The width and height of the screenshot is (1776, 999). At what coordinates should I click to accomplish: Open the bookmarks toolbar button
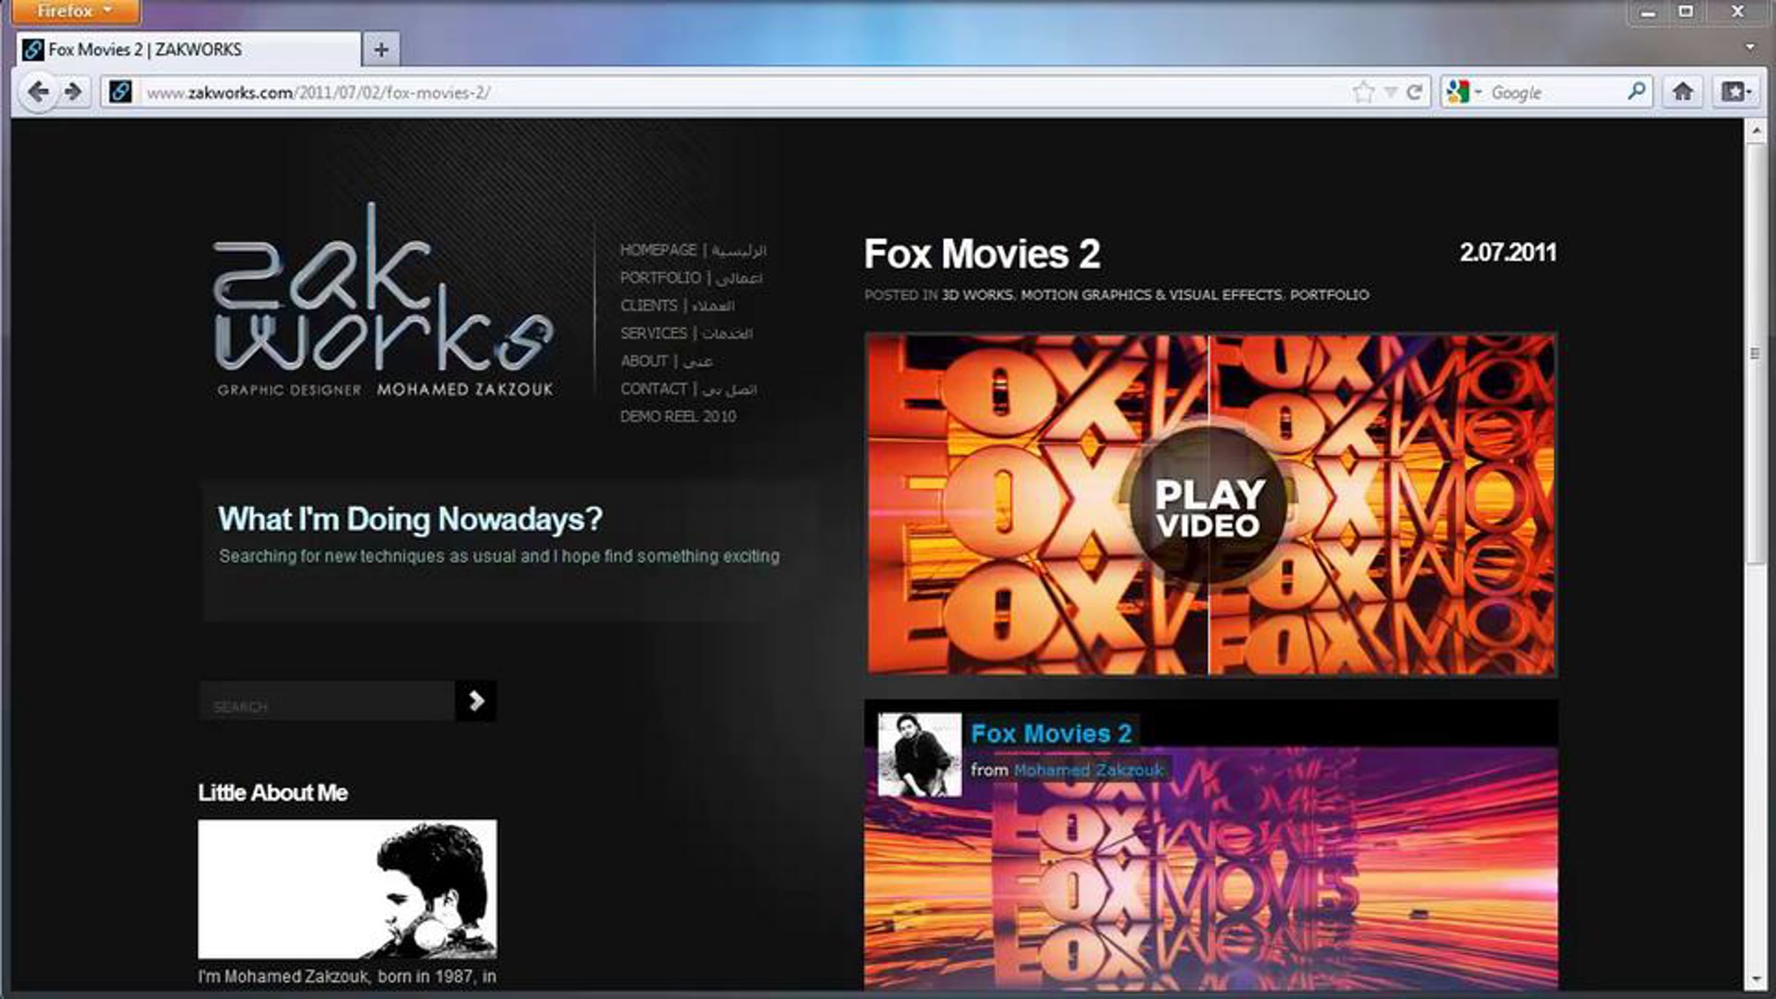(1735, 92)
